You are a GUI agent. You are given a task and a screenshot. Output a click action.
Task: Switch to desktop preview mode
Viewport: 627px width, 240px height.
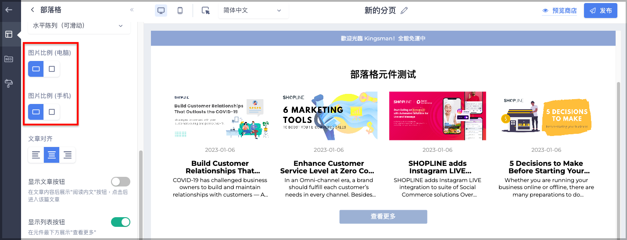[x=161, y=11]
